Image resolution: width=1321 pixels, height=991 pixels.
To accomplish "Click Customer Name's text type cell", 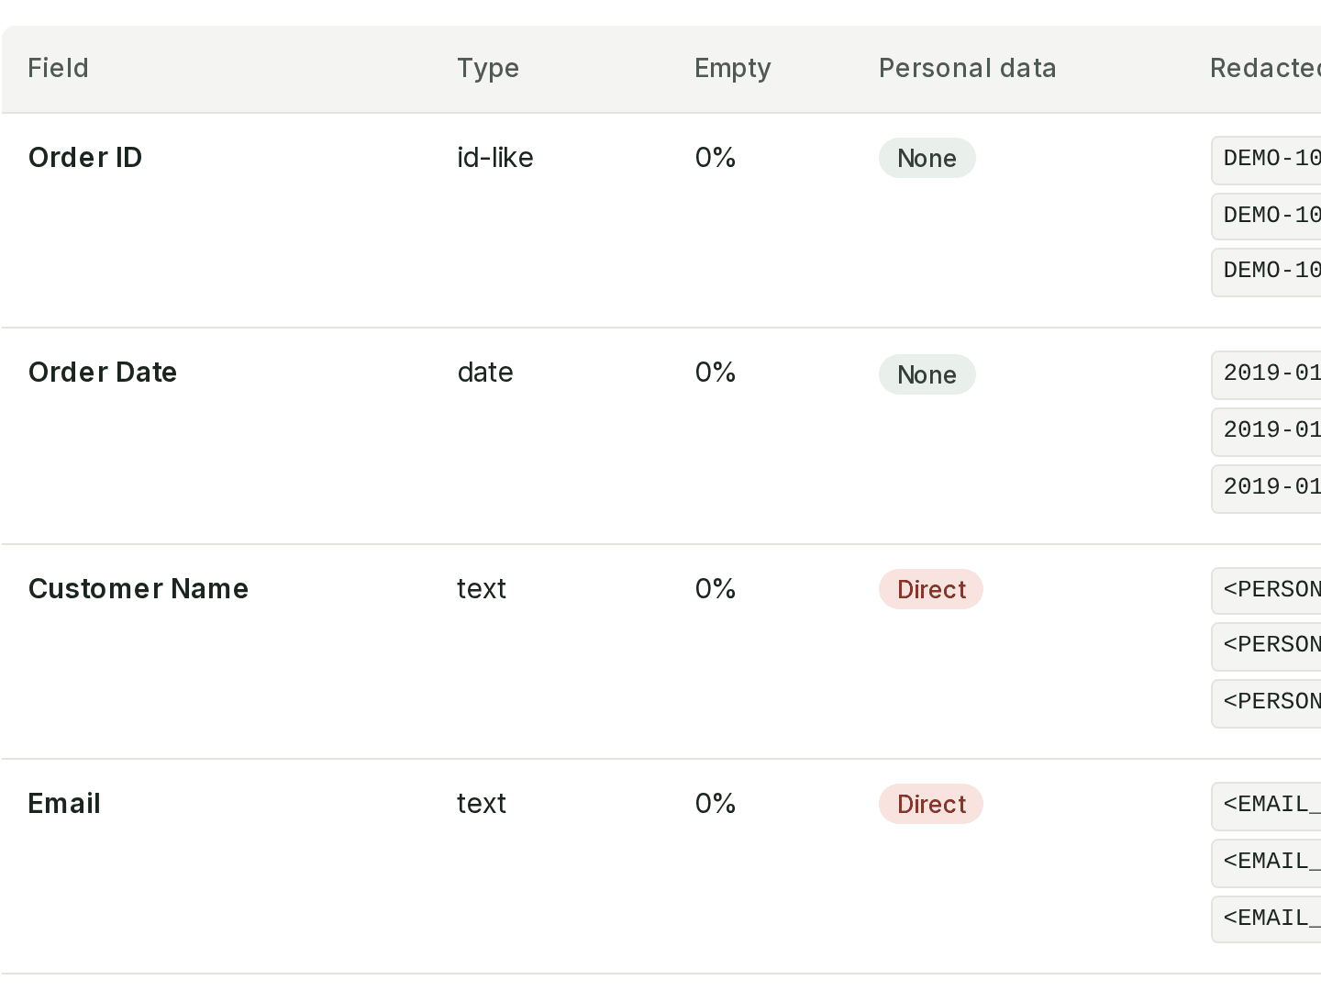I will (x=482, y=588).
